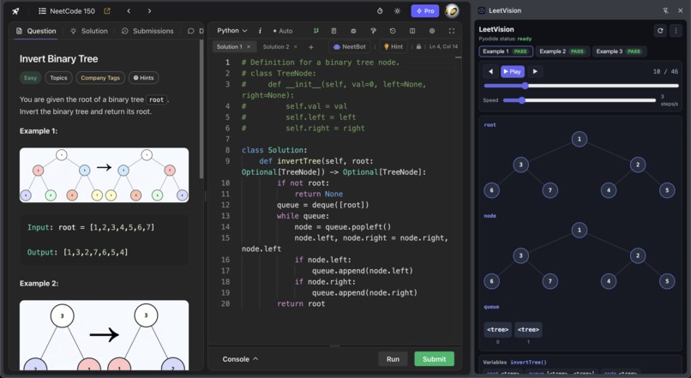This screenshot has height=378, width=691.
Task: Click the circular target icon in editor toolbar
Action: [432, 31]
